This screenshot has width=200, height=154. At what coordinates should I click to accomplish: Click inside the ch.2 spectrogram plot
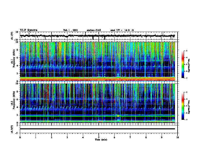pos(97,103)
